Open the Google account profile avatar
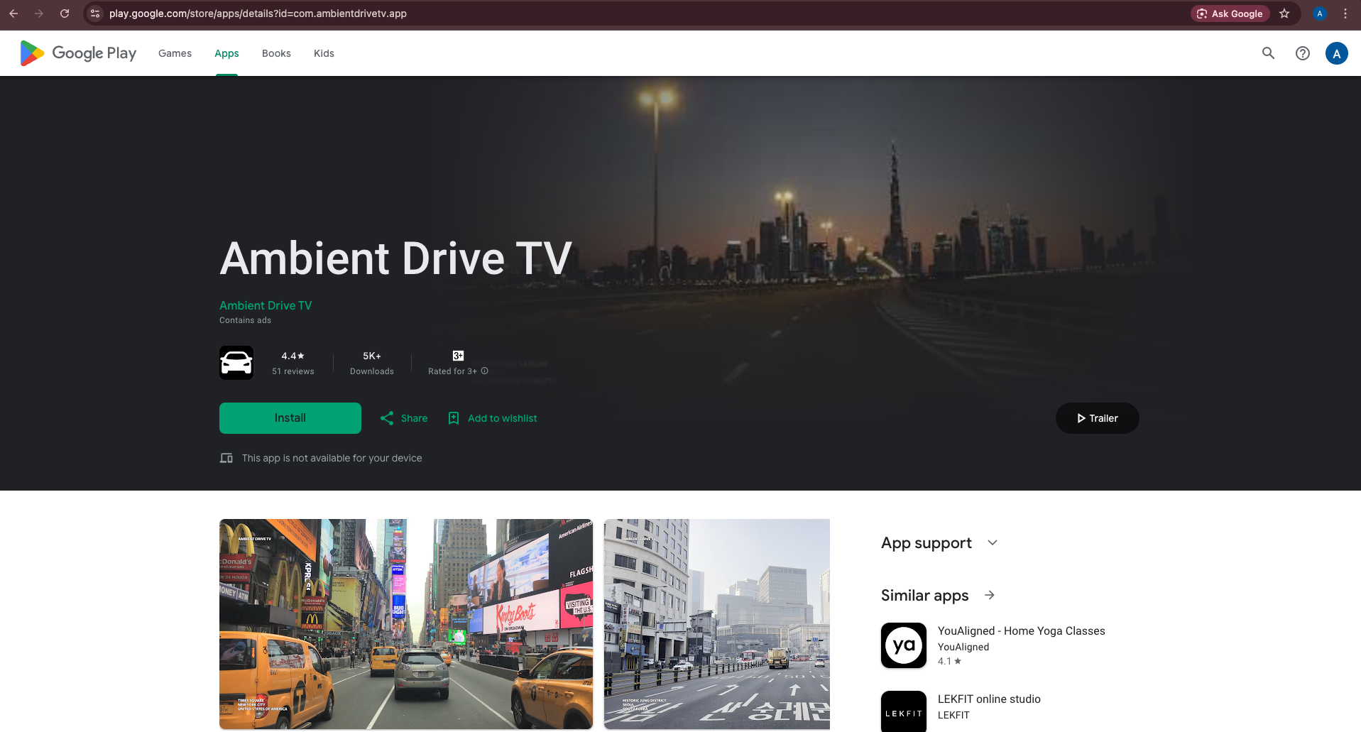 tap(1336, 53)
